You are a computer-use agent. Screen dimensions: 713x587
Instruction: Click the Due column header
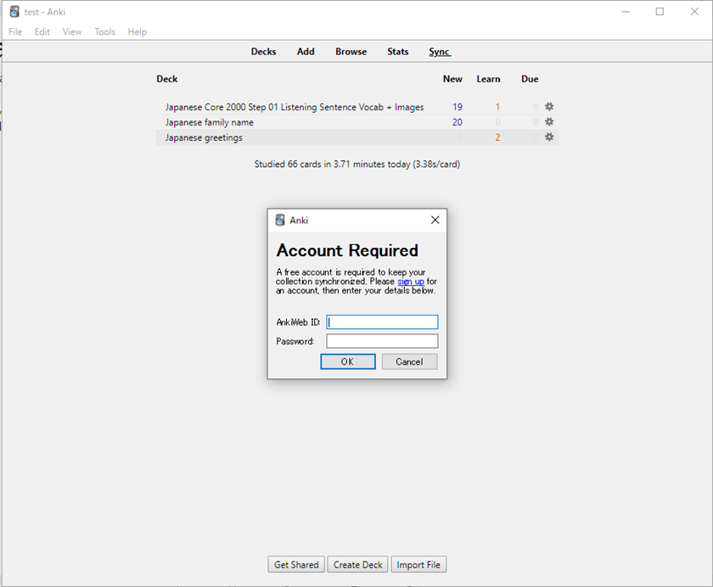[530, 79]
